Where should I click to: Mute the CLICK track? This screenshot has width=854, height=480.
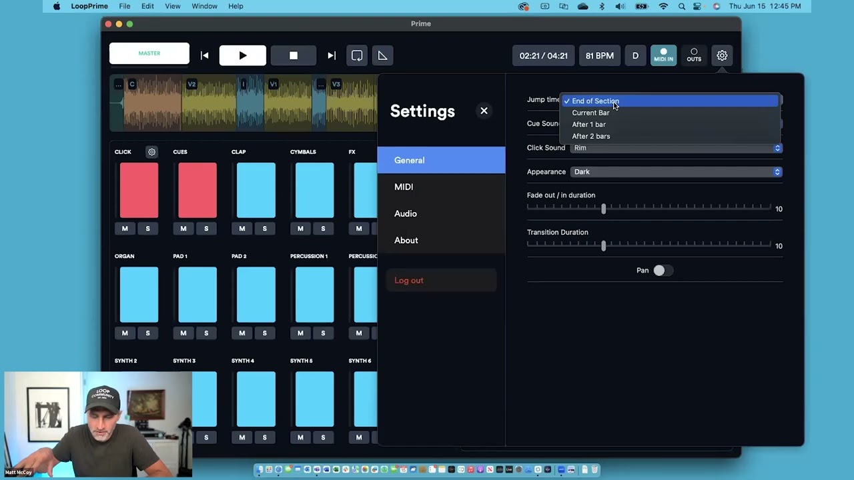(x=125, y=229)
